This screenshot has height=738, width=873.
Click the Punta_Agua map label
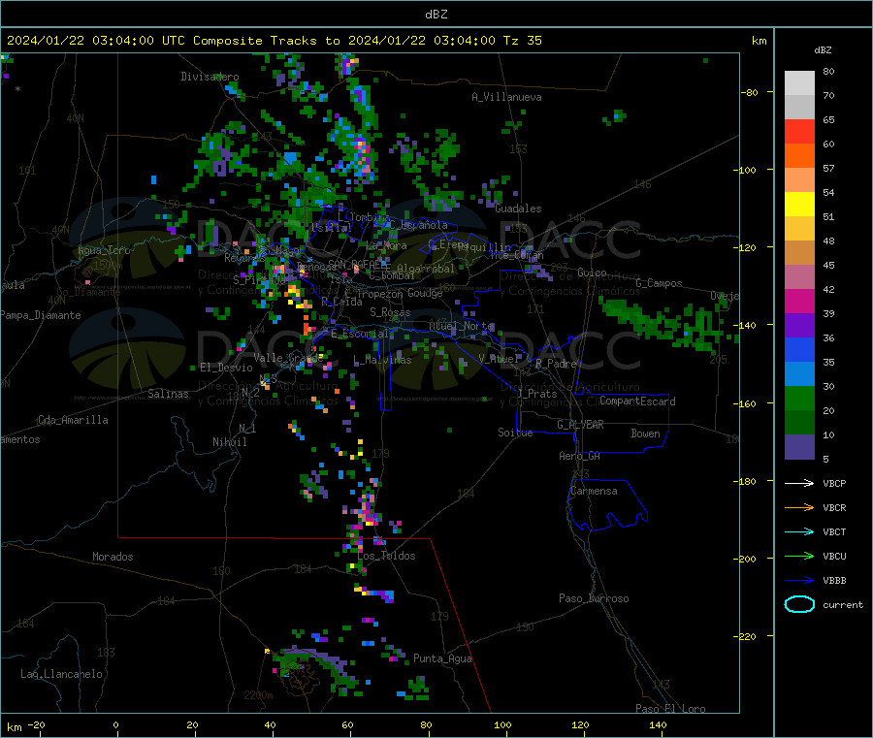pyautogui.click(x=442, y=658)
